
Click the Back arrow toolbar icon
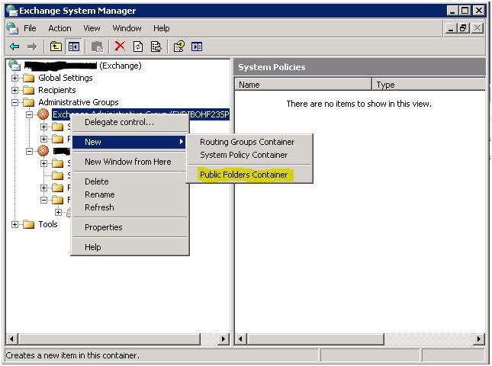pyautogui.click(x=14, y=47)
